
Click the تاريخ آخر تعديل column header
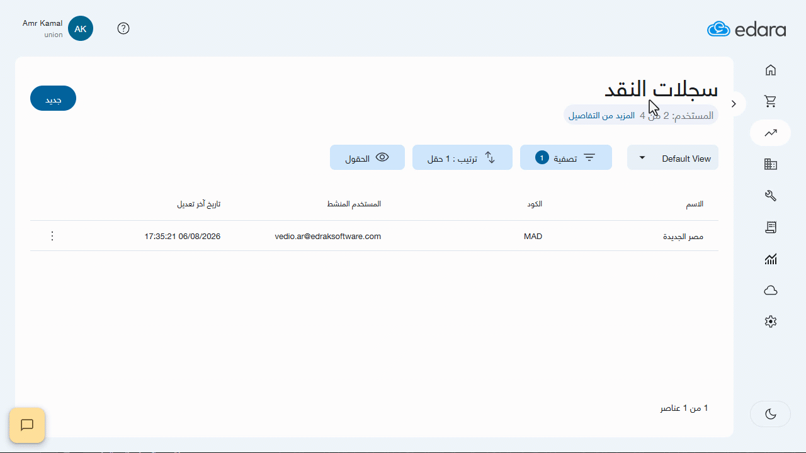point(198,204)
